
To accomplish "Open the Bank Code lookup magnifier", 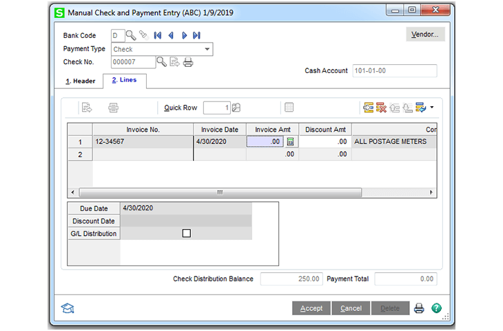I will coord(131,35).
